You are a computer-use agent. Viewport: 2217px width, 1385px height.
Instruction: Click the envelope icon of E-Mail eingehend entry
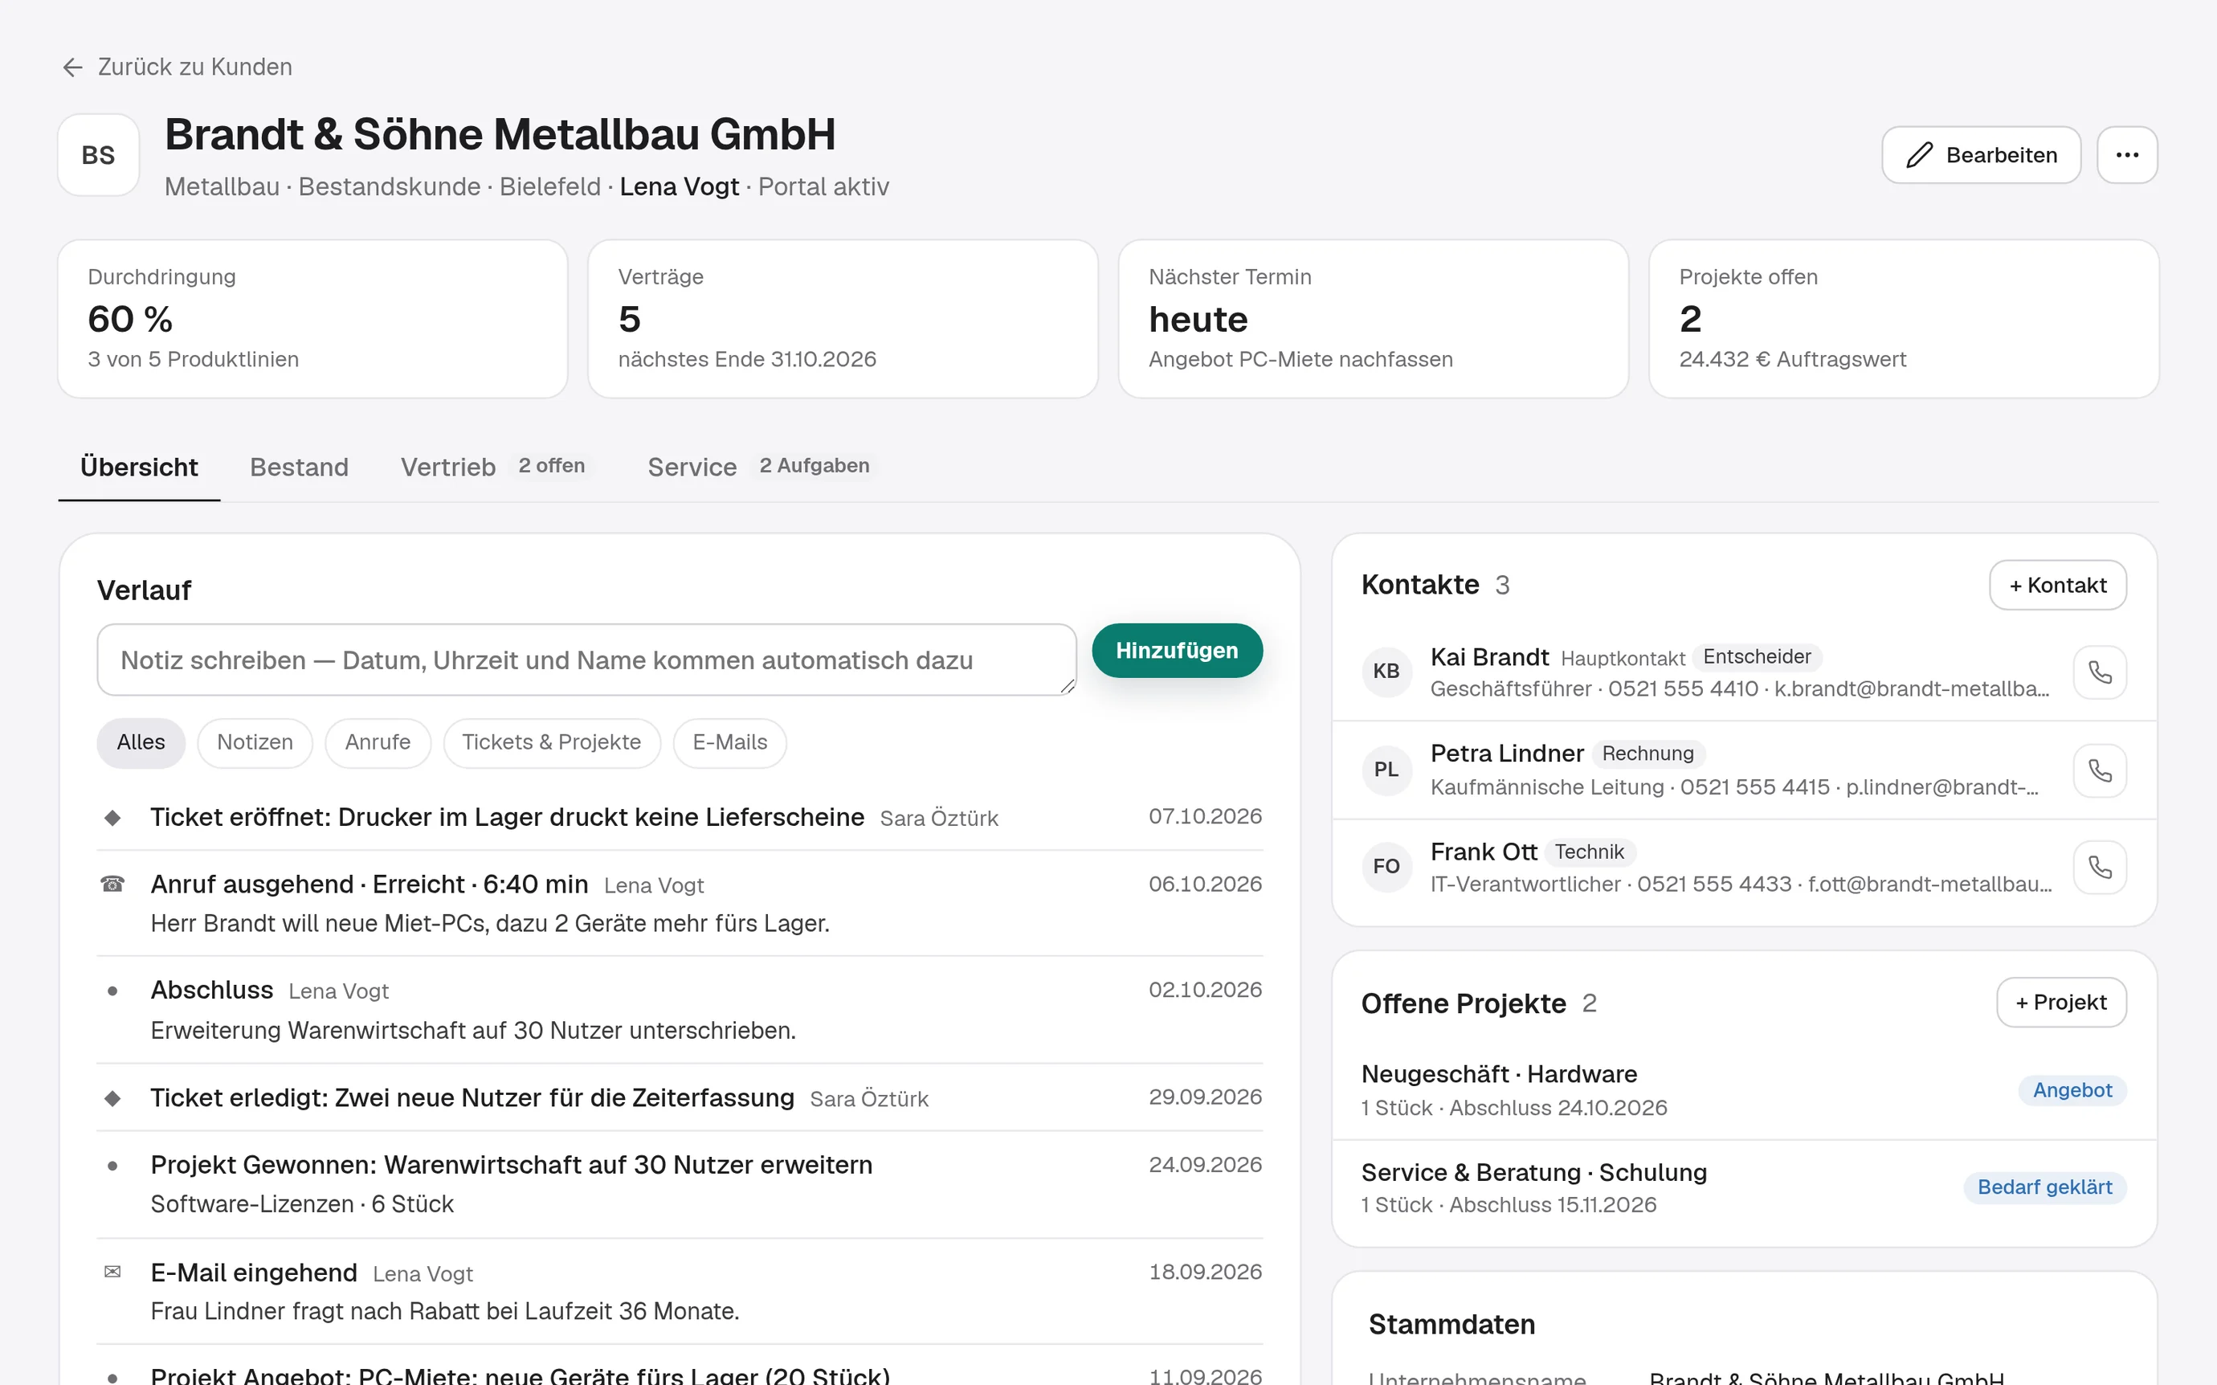click(x=112, y=1272)
